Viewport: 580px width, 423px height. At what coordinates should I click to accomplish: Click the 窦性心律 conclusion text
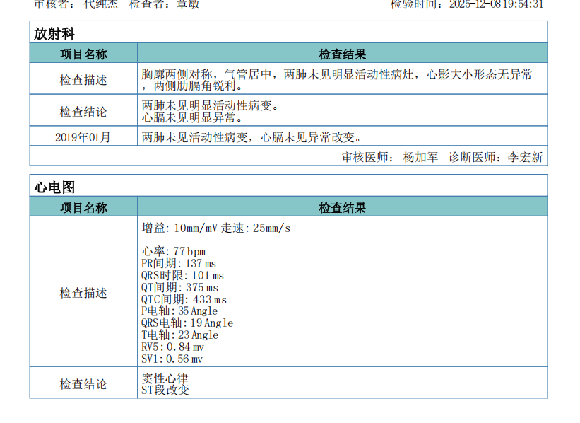pyautogui.click(x=165, y=378)
